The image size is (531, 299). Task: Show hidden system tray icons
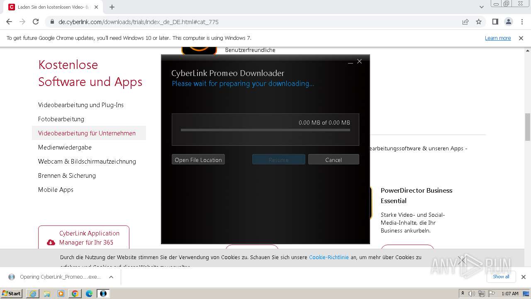click(463, 294)
